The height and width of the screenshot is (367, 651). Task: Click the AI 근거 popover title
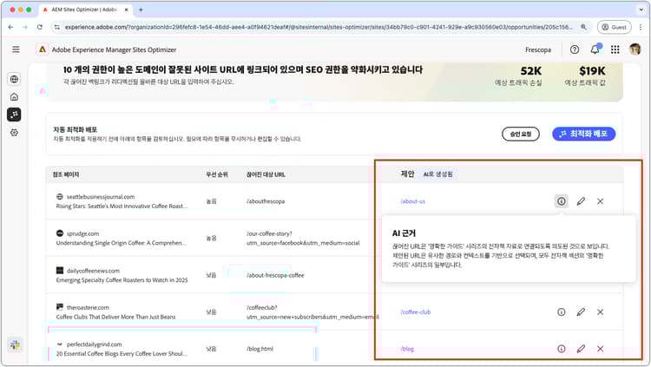pyautogui.click(x=404, y=233)
